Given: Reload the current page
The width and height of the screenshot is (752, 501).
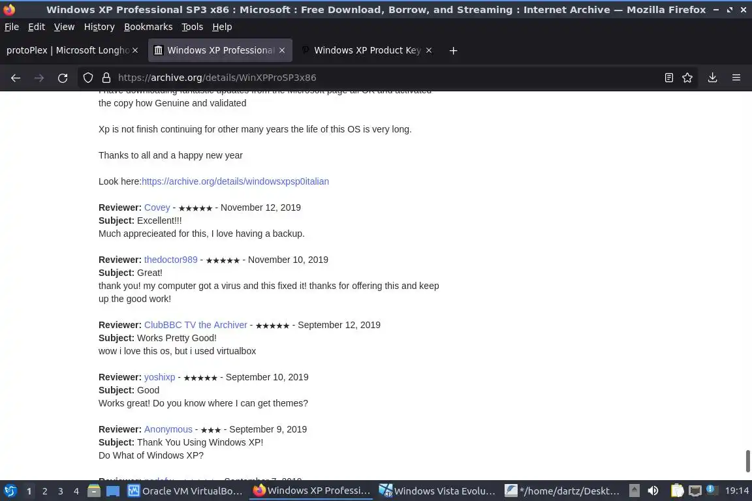Looking at the screenshot, I should click(x=63, y=78).
